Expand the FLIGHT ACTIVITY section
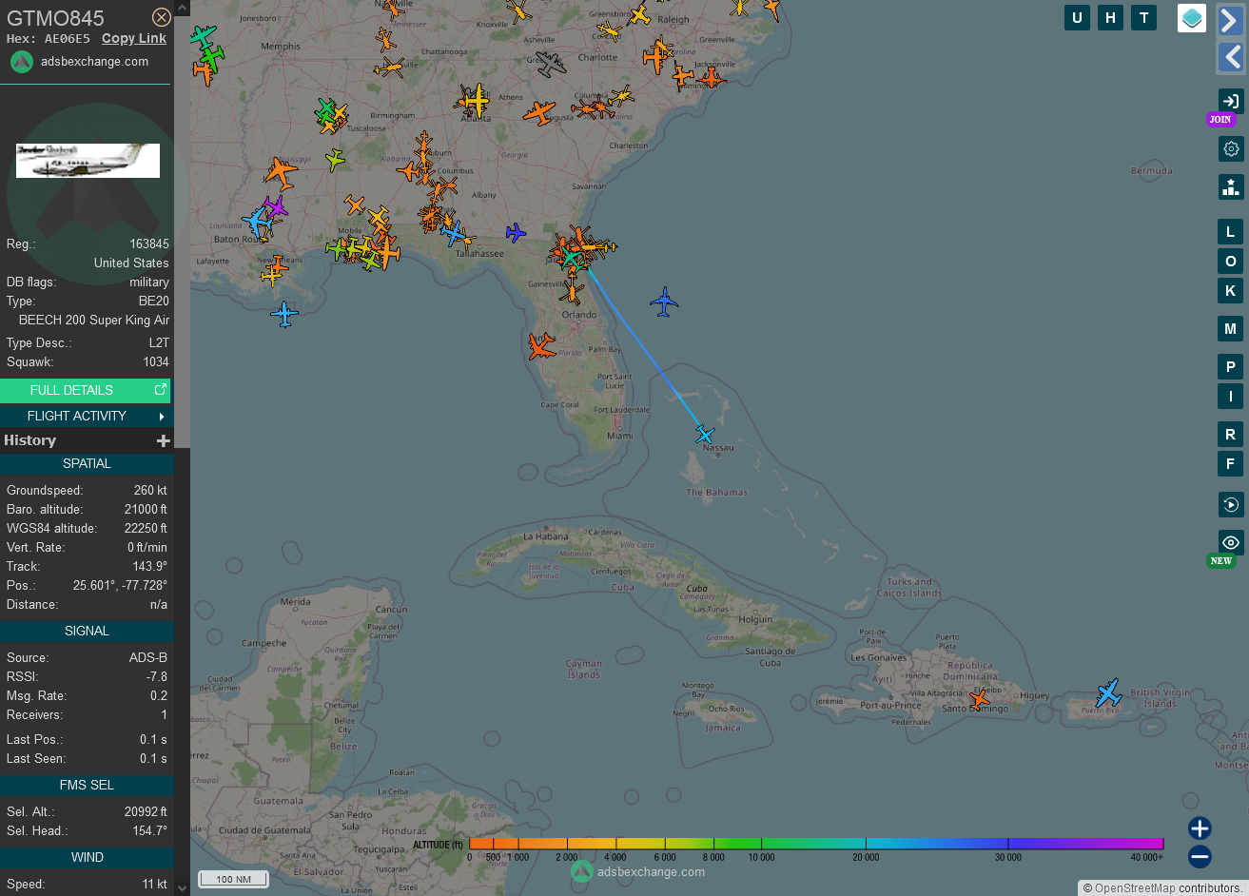This screenshot has width=1249, height=896. pos(86,416)
